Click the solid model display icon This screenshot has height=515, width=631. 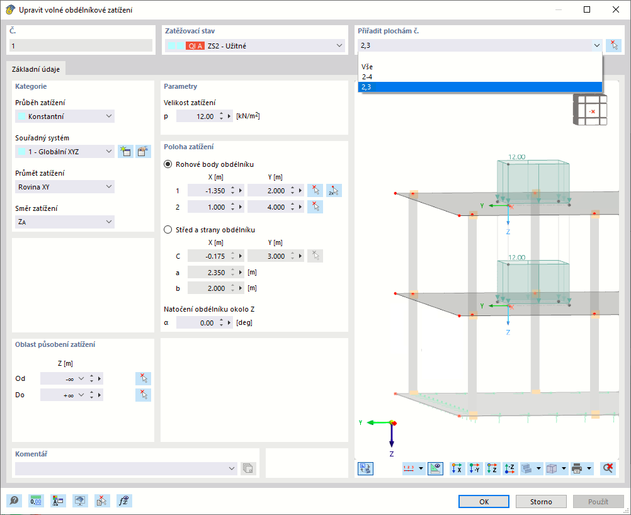(526, 468)
